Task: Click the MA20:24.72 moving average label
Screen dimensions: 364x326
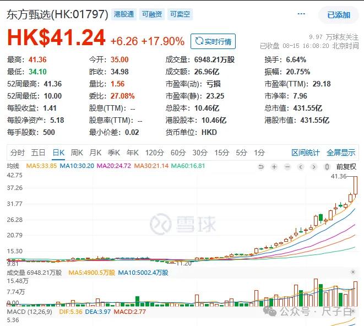Action: [x=114, y=166]
